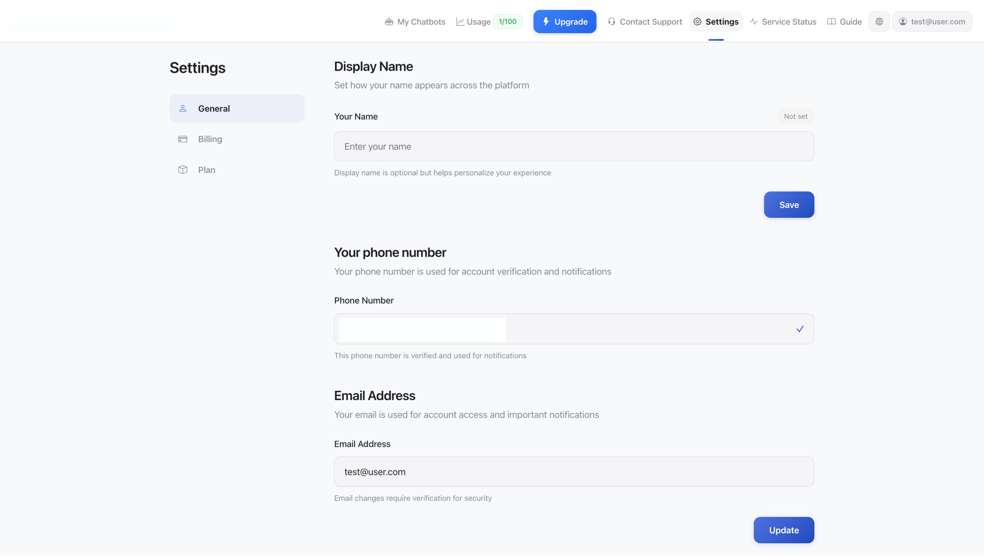
Task: Click the Upgrade button
Action: click(565, 21)
